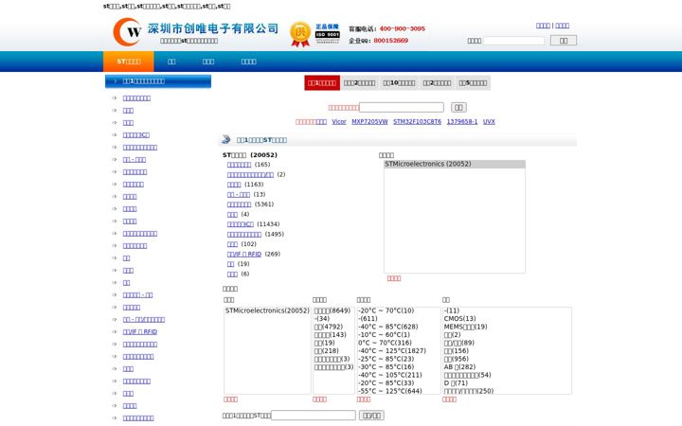682x426 pixels.
Task: Open the 1379658-1 link
Action: click(x=462, y=122)
